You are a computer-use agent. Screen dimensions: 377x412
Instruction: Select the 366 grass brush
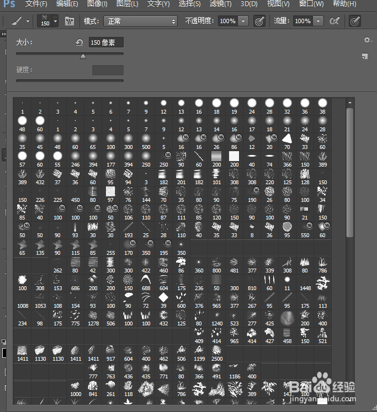coord(287,159)
